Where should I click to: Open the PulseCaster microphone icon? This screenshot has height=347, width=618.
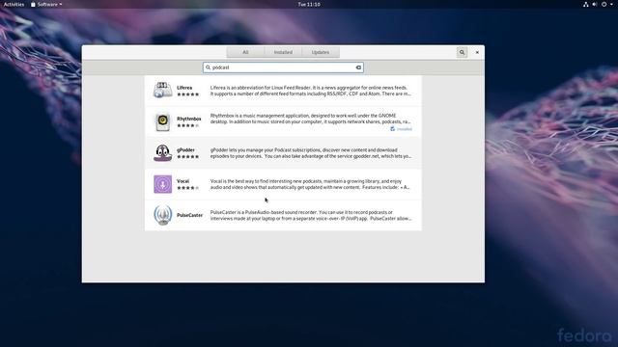point(162,215)
